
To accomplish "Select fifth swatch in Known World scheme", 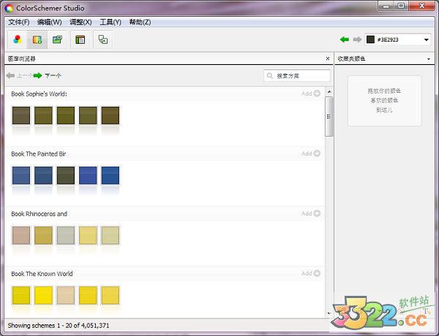I will (110, 295).
